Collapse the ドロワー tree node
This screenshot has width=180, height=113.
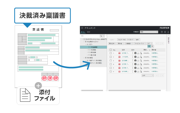tap(86, 44)
